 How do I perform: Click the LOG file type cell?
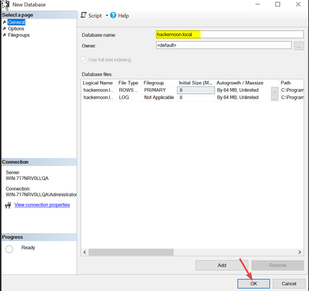point(129,97)
